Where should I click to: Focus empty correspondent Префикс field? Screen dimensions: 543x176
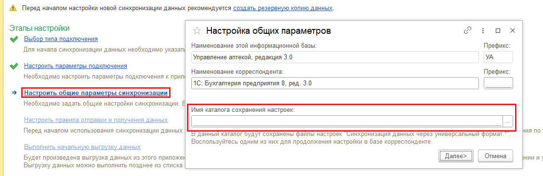(x=498, y=83)
